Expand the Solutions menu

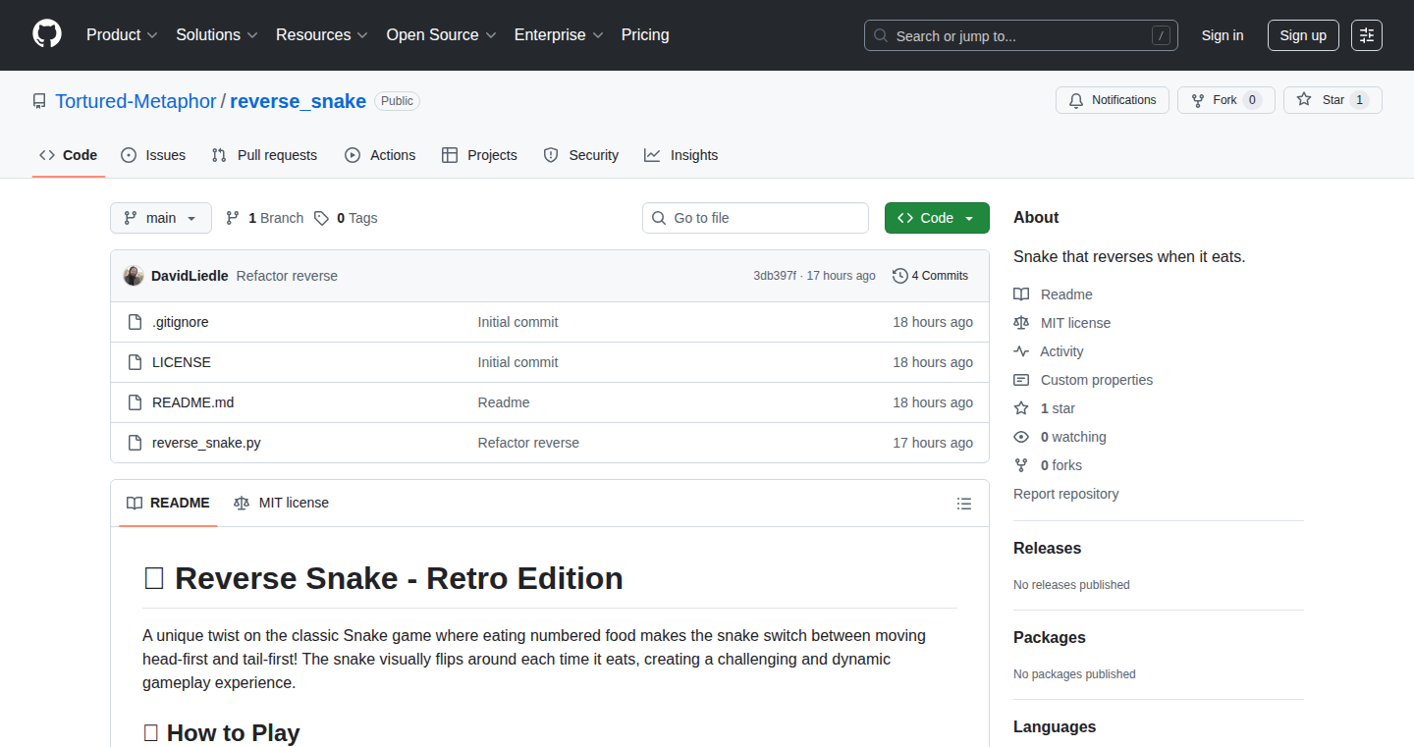pos(217,35)
